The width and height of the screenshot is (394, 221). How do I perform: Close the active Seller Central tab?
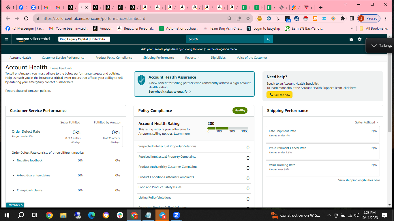click(87, 7)
